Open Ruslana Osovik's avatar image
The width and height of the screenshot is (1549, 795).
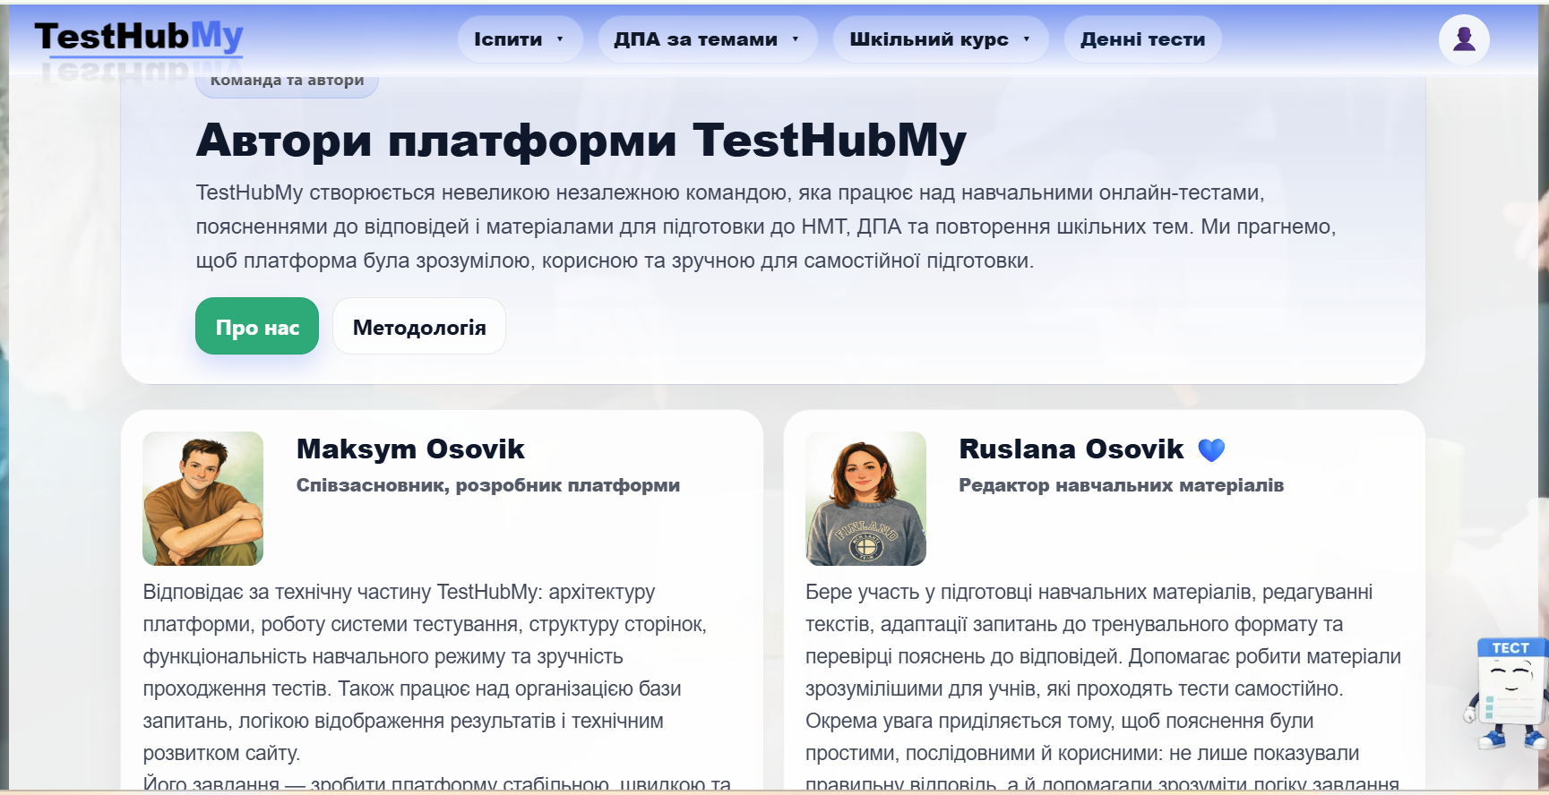tap(865, 499)
